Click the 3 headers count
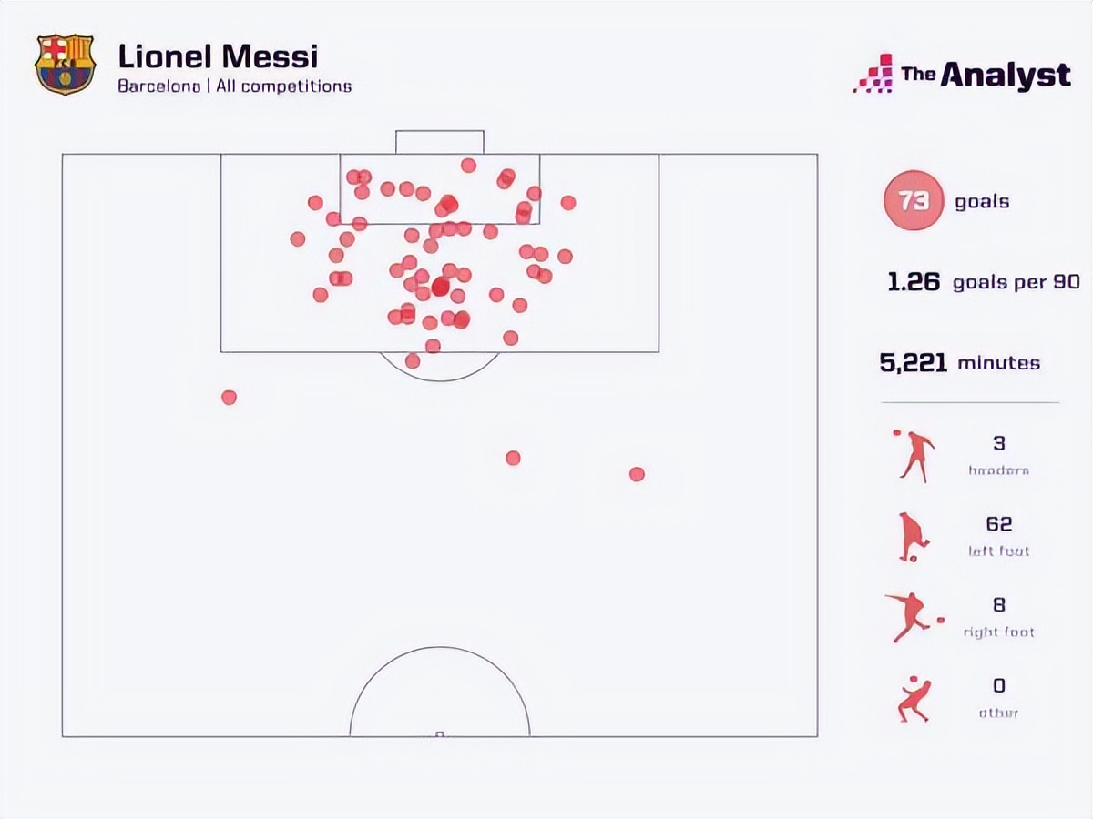1093x819 pixels. (998, 443)
